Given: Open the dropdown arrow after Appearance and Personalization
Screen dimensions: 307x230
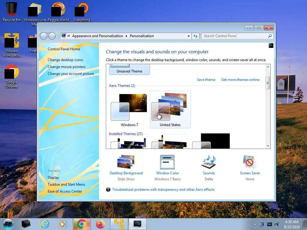Looking at the screenshot, I should (x=126, y=36).
